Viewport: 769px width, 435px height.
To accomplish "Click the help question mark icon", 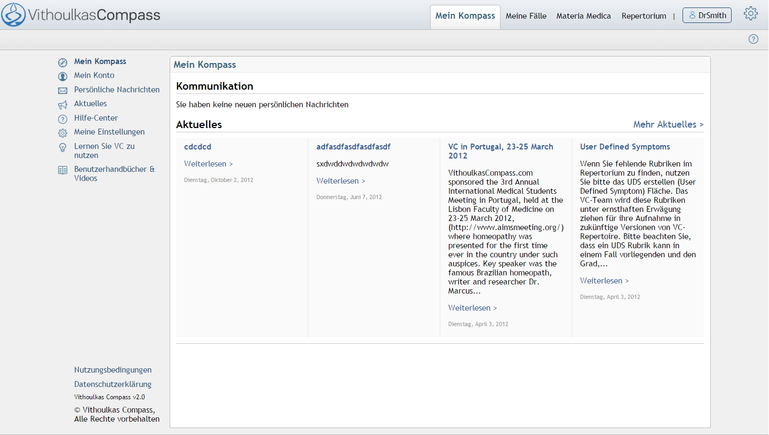I will [x=753, y=39].
